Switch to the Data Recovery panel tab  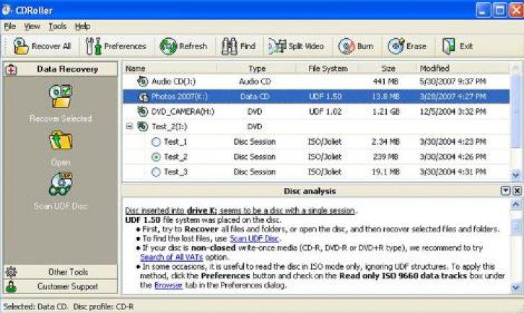[61, 69]
